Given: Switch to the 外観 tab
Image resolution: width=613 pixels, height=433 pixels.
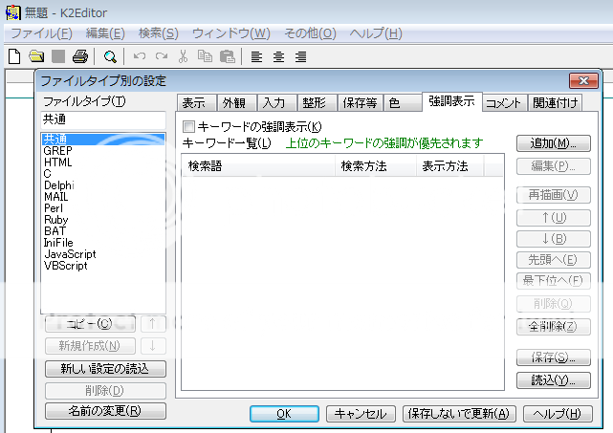Looking at the screenshot, I should click(236, 103).
